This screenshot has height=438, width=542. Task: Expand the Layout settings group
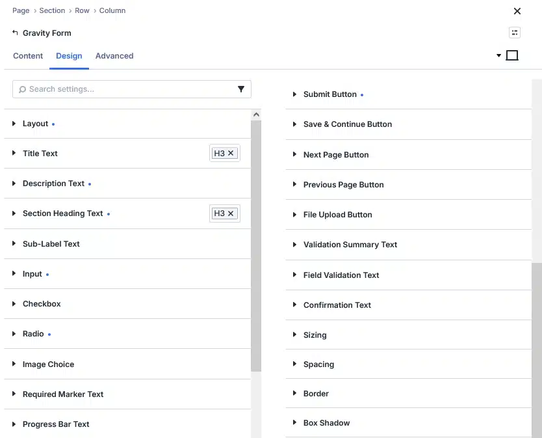pos(127,124)
